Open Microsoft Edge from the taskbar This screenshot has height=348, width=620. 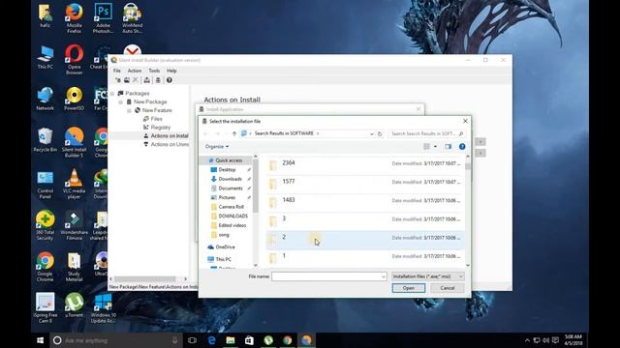tap(211, 340)
